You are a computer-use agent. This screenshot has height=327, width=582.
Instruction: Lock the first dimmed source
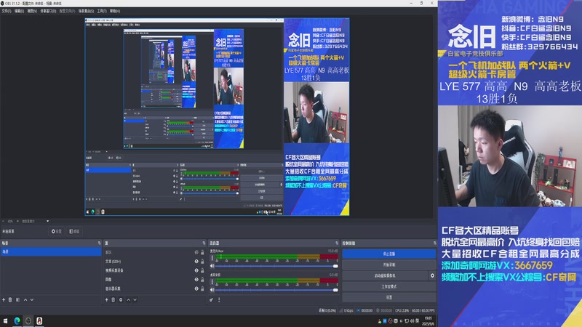point(202,252)
